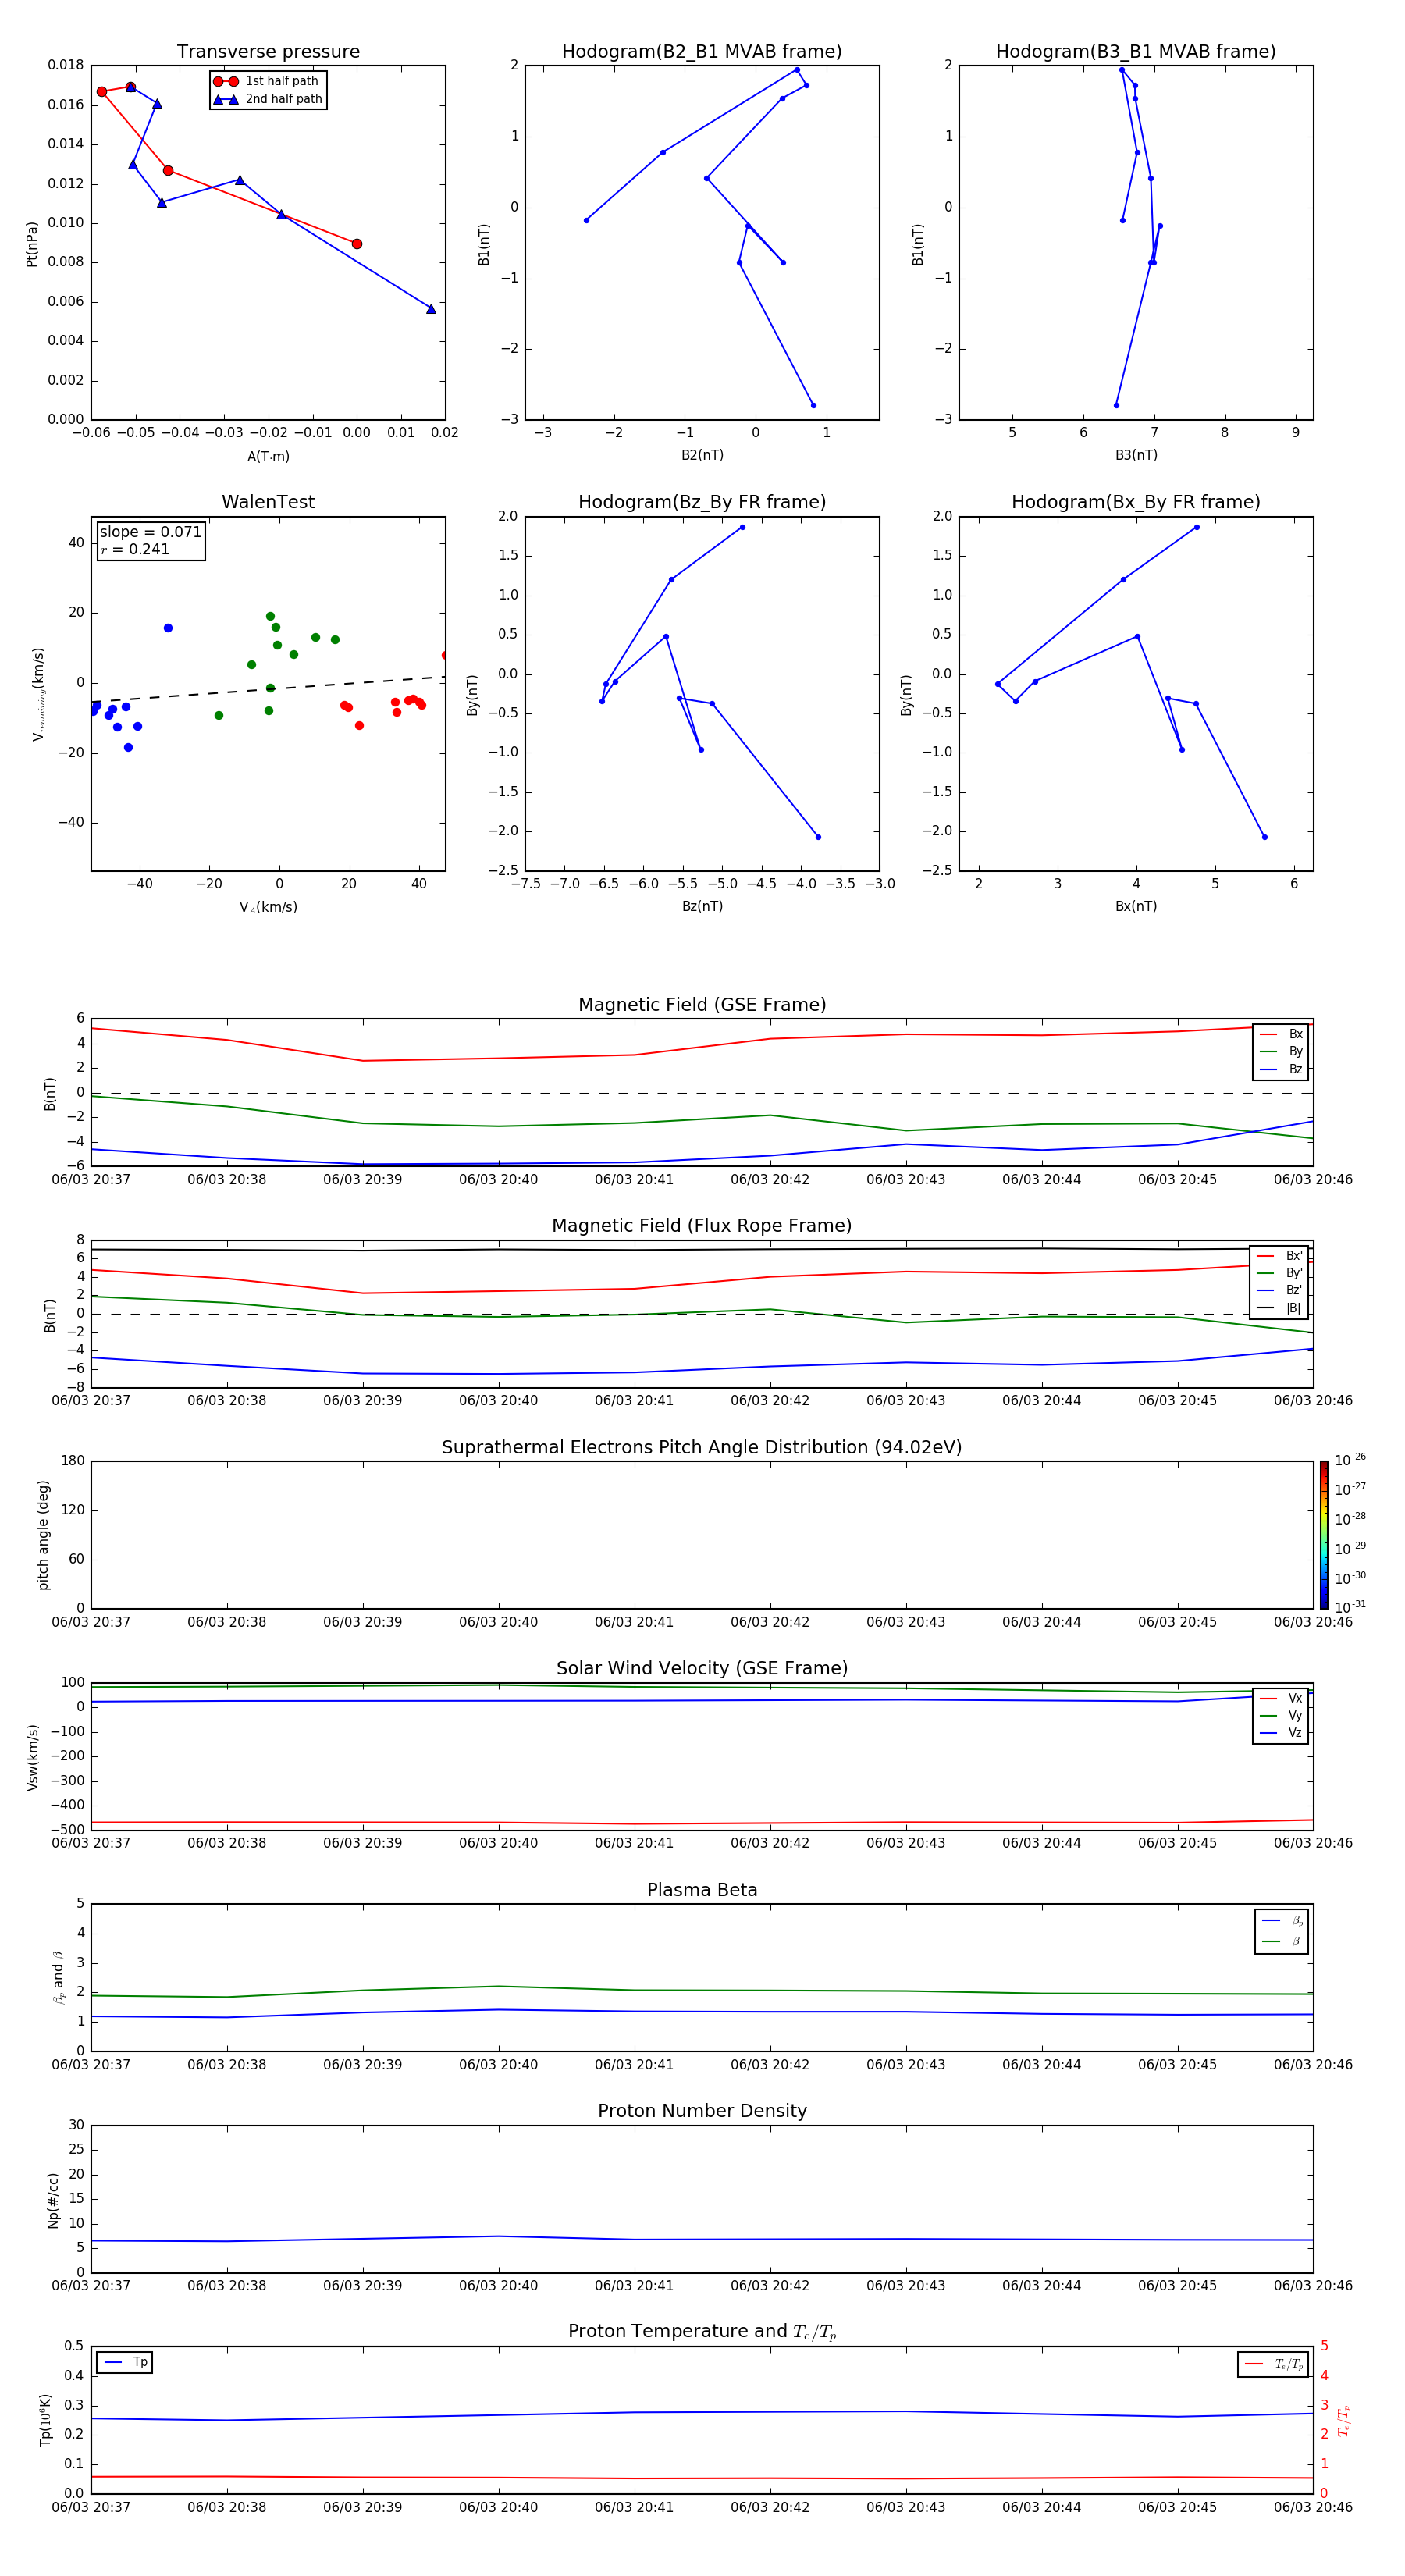Click the WalenTest dashed fit line
Image resolution: width=1405 pixels, height=2576 pixels.
tap(268, 689)
